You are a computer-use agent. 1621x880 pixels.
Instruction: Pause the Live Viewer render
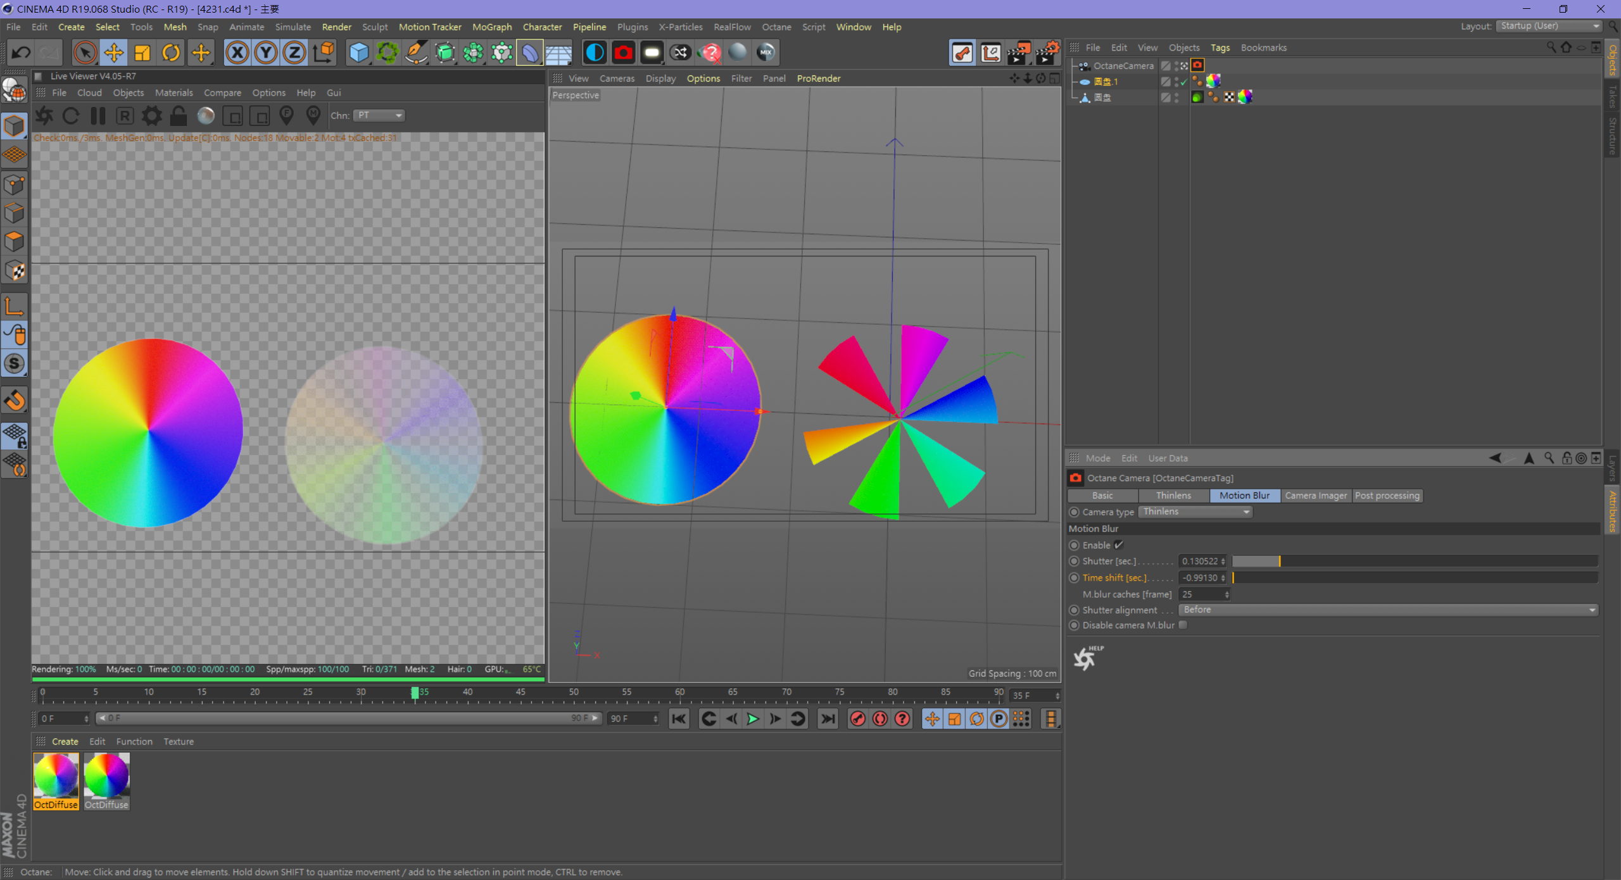(98, 116)
